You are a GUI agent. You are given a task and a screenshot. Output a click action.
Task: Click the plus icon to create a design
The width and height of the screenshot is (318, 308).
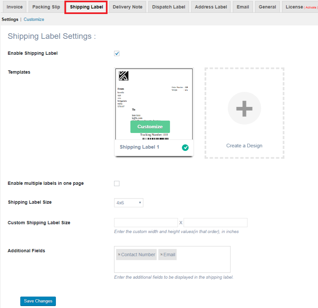click(x=244, y=108)
